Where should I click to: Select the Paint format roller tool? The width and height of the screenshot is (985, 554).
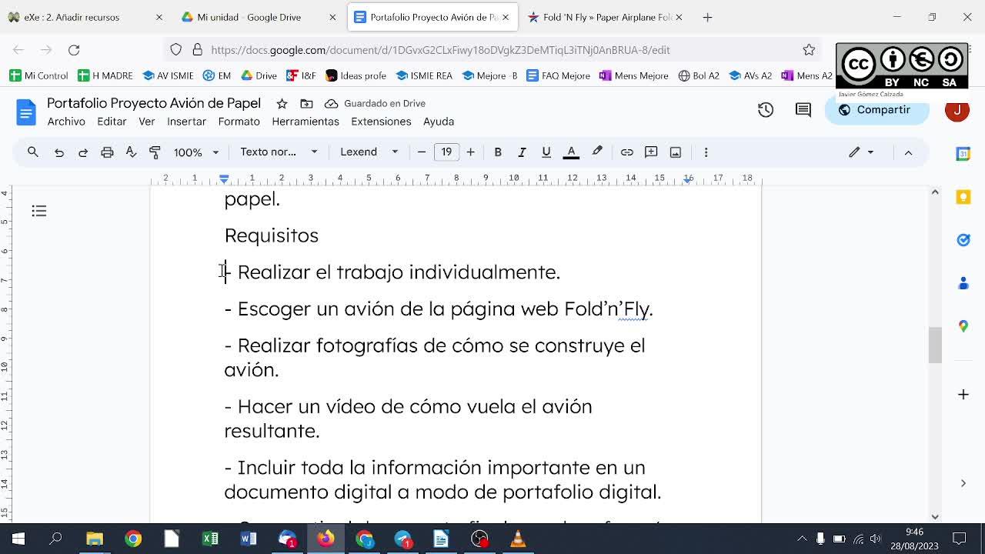coord(155,152)
